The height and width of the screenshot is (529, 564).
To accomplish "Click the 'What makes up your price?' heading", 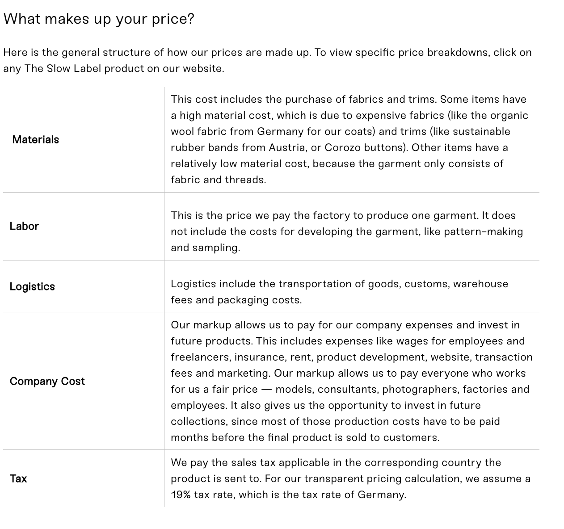I will tap(99, 19).
